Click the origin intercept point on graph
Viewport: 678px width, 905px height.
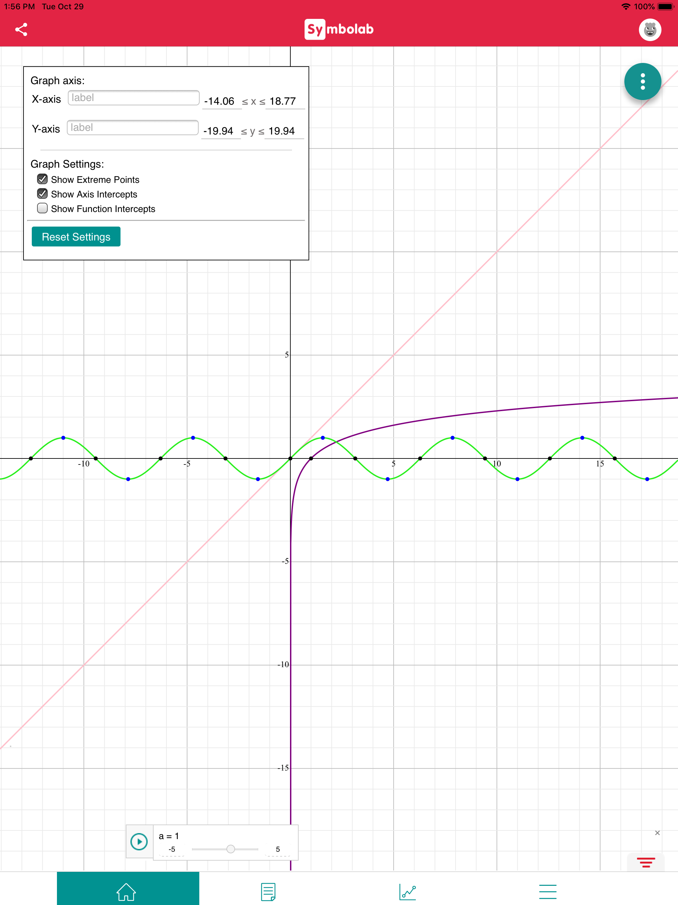point(290,458)
